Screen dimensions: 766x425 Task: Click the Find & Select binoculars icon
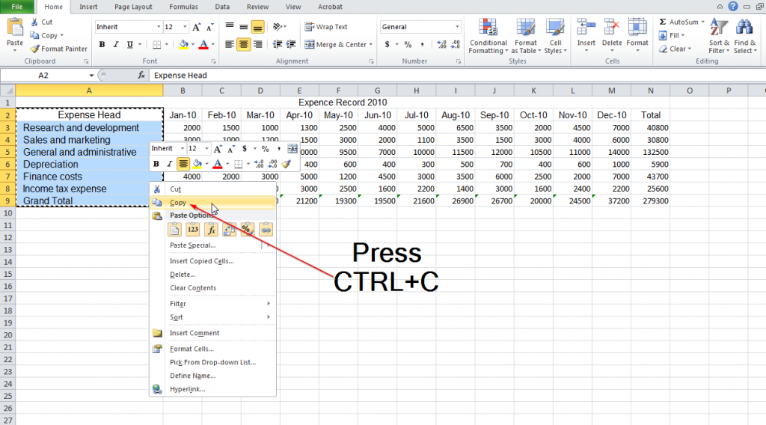tap(744, 28)
